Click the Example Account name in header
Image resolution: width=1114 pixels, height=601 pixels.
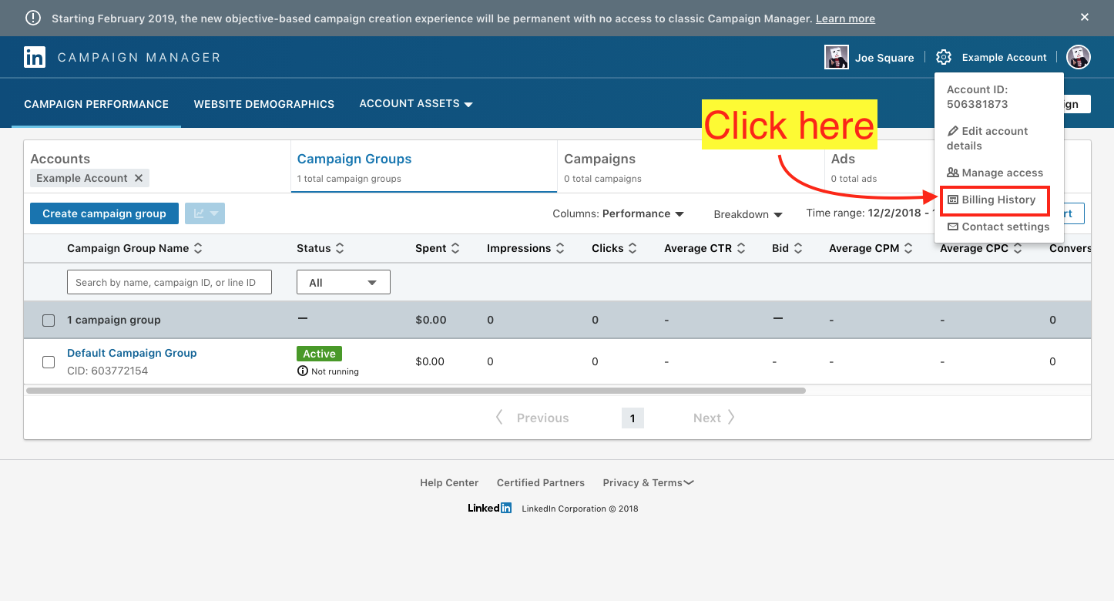pyautogui.click(x=1004, y=57)
